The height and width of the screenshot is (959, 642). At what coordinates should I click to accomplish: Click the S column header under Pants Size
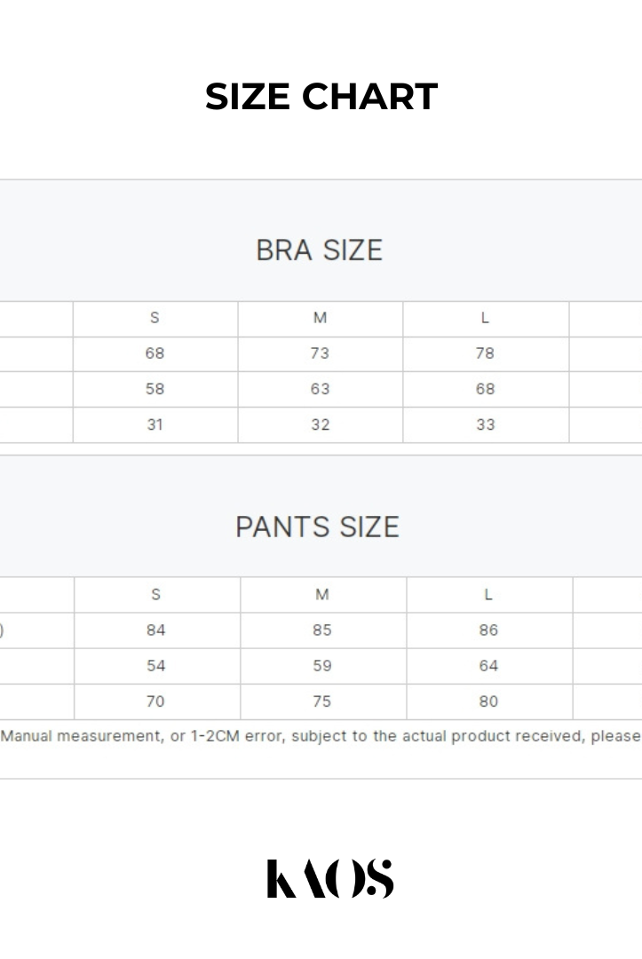pos(156,595)
